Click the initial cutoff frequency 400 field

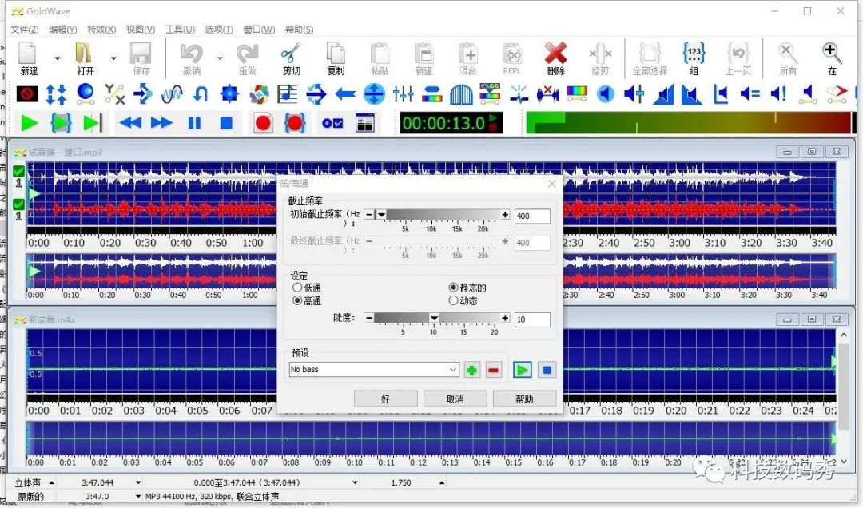point(532,216)
